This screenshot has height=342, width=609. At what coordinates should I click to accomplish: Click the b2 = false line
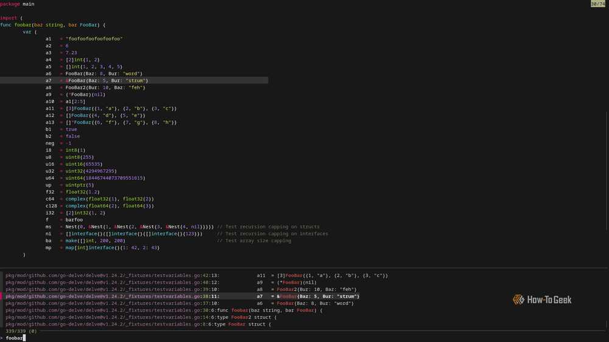tap(63, 136)
